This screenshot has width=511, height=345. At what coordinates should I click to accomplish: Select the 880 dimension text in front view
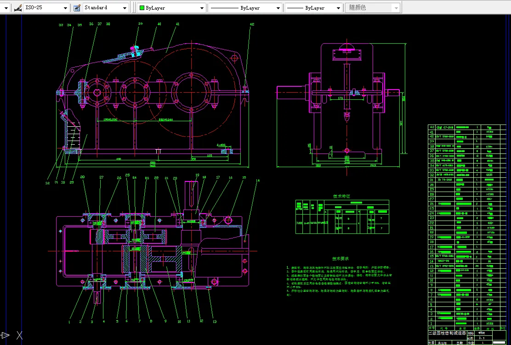pyautogui.click(x=153, y=162)
